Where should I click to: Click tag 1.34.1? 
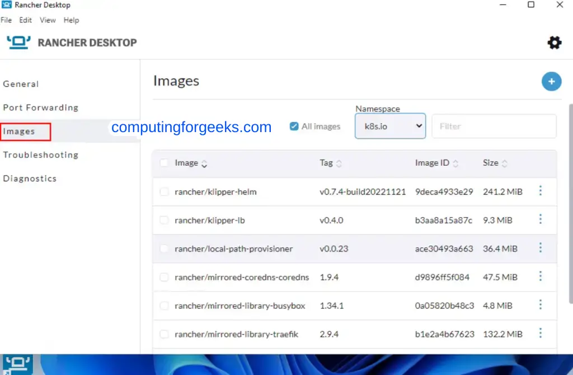[332, 306]
